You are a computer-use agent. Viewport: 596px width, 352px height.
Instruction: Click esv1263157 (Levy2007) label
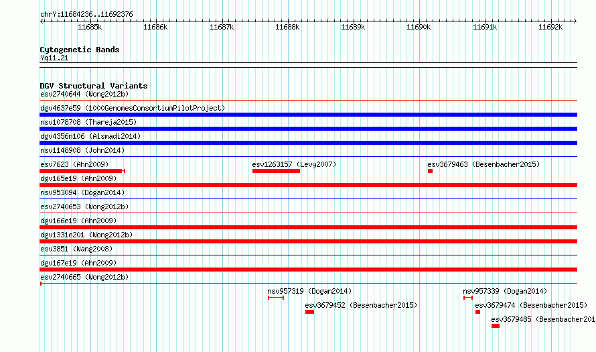[294, 164]
